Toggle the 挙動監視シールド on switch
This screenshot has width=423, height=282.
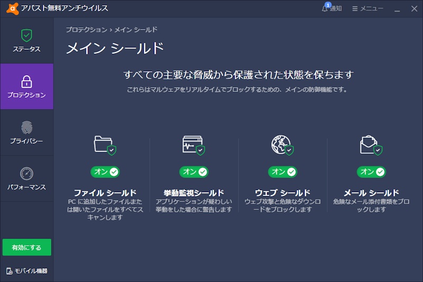pyautogui.click(x=194, y=172)
